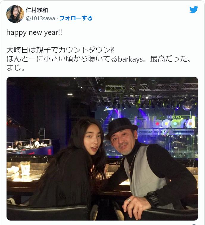
Task: Click the billboard Live Tokyo sign in photo
Action: (165, 124)
